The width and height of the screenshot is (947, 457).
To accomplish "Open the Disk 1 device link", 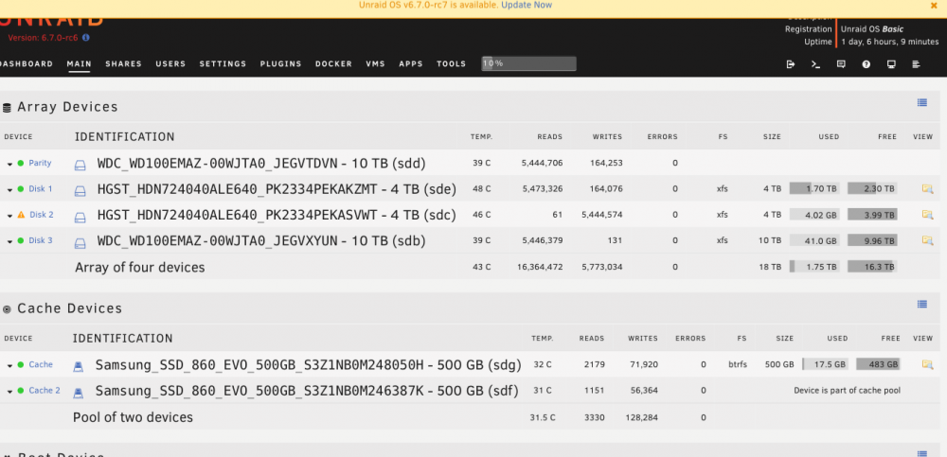I will 41,189.
